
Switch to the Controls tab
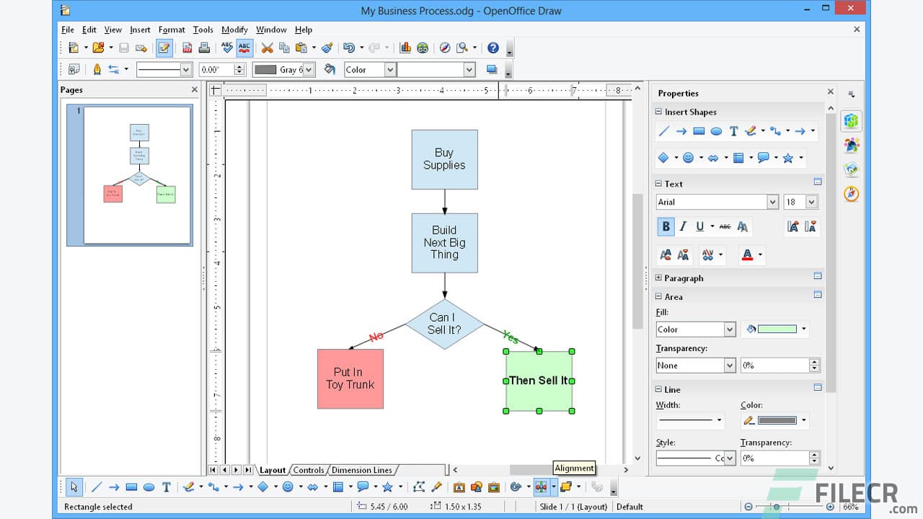pyautogui.click(x=309, y=470)
